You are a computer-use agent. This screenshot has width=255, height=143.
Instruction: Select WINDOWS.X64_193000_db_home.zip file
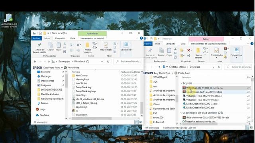(x=204, y=88)
